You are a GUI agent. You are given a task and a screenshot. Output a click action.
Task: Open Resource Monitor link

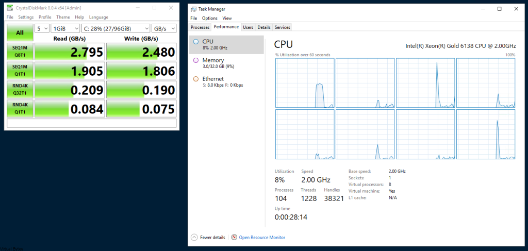(x=262, y=238)
